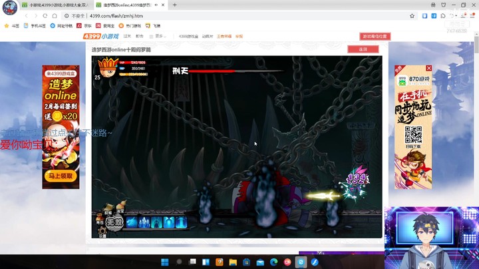The width and height of the screenshot is (479, 269).
Task: Open the 爱淘宝 bookmark
Action: coord(105,26)
